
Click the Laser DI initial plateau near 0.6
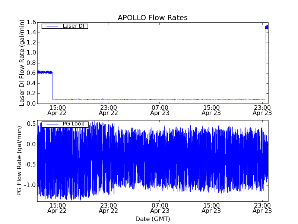45,72
